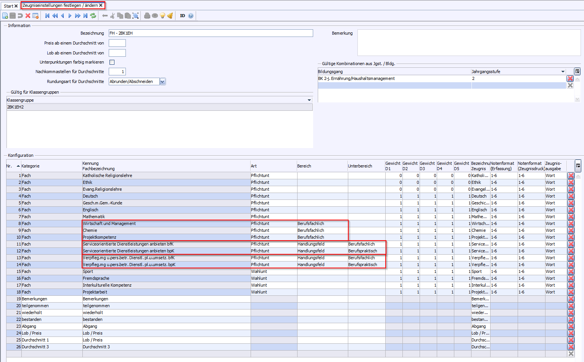Click the printer icon
This screenshot has height=362, width=584.
point(147,16)
